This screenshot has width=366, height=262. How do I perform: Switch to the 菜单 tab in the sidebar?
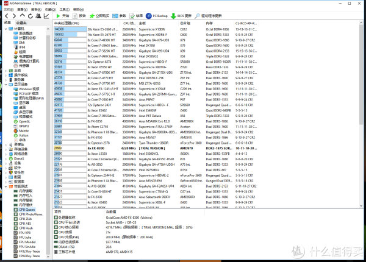tap(8, 23)
